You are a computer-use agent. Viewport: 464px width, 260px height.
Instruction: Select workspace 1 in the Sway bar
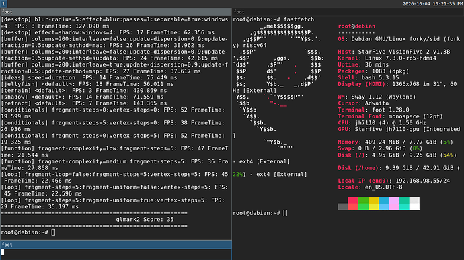pos(3,4)
